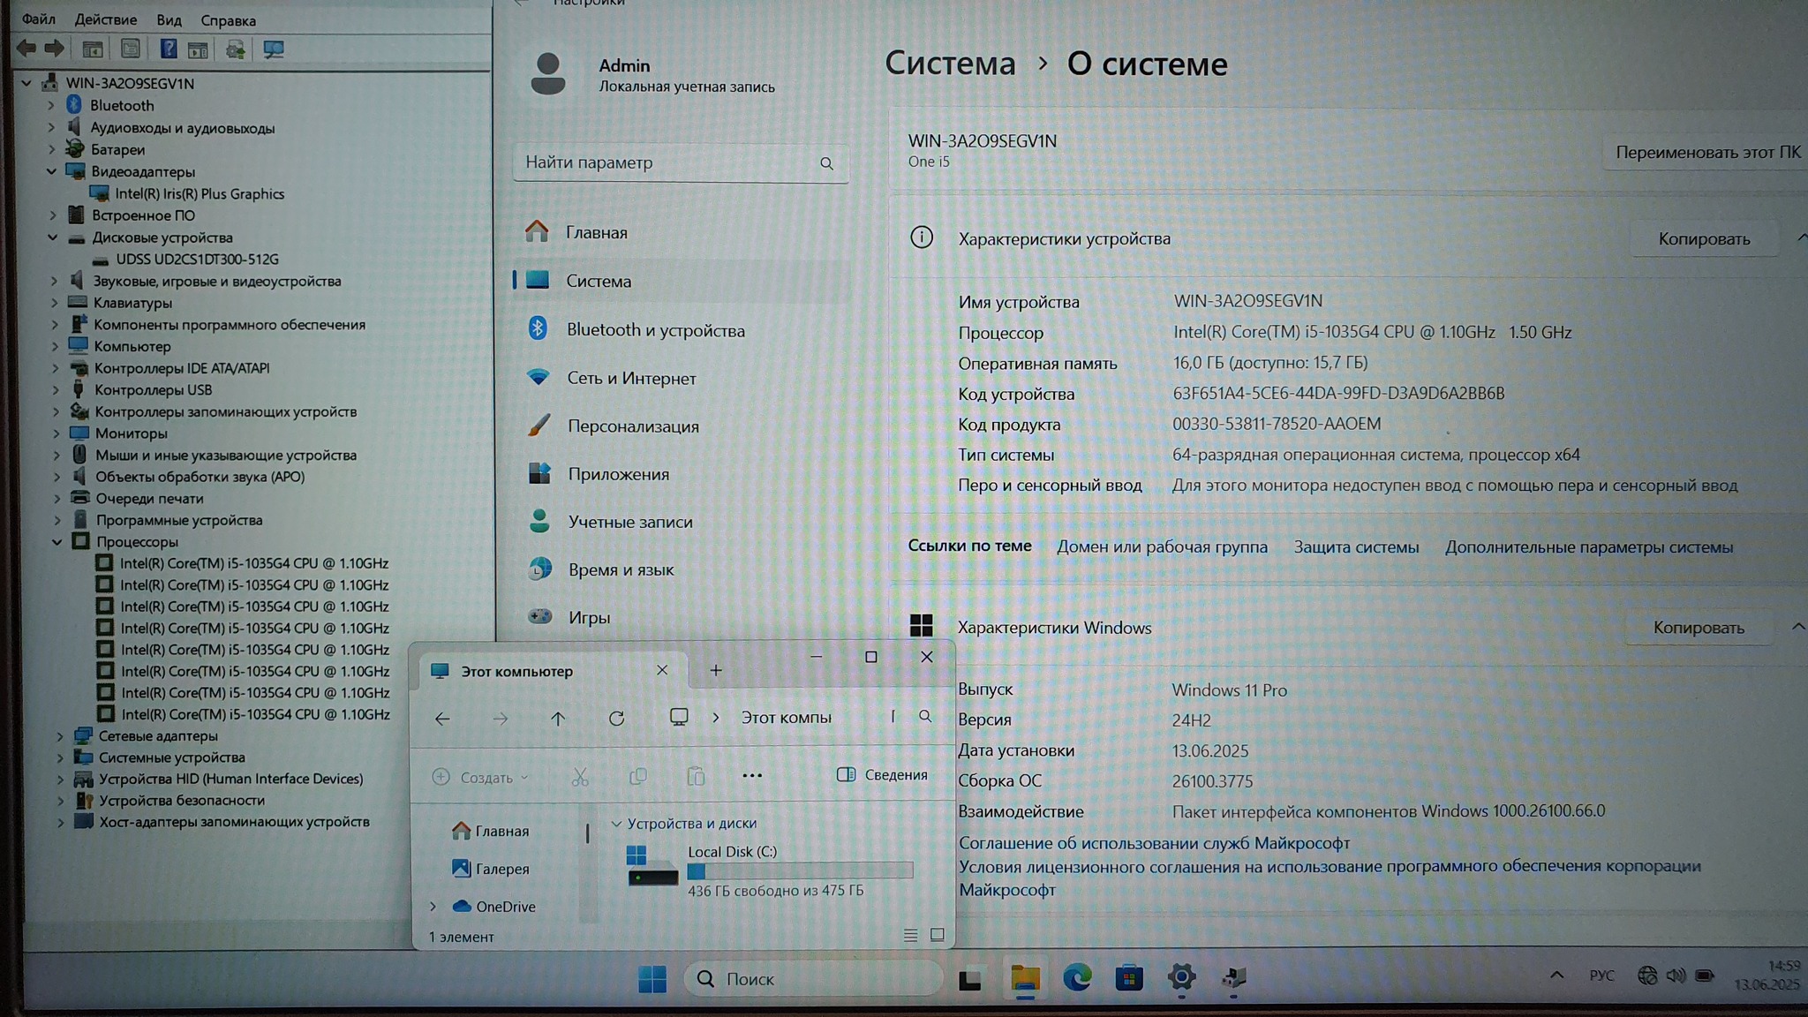The height and width of the screenshot is (1017, 1808).
Task: Click the Найти параметр search field
Action: 667,162
